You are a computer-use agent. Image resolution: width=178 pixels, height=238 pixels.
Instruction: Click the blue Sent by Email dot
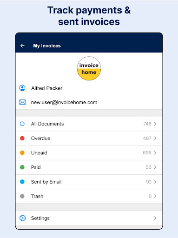tap(22, 182)
